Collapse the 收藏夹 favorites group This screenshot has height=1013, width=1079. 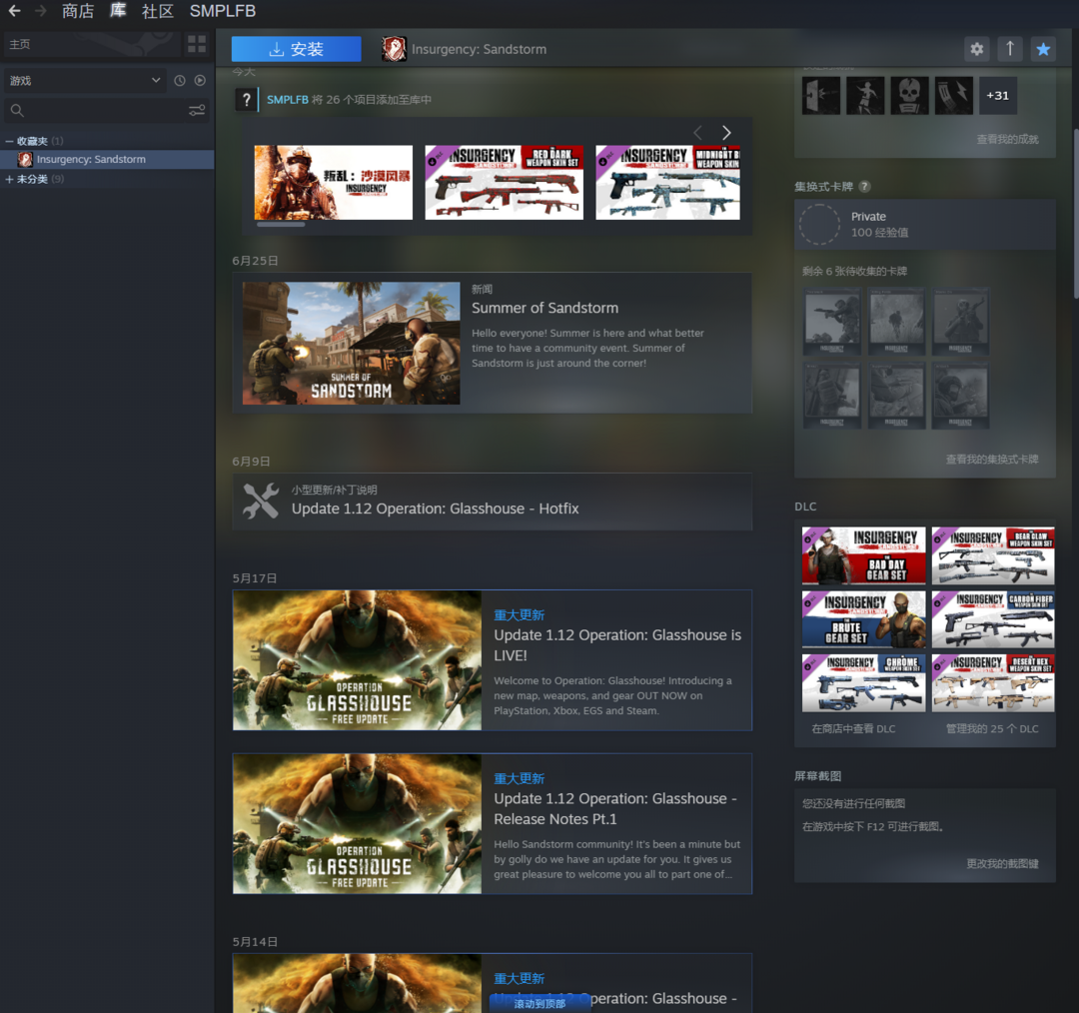click(x=9, y=141)
